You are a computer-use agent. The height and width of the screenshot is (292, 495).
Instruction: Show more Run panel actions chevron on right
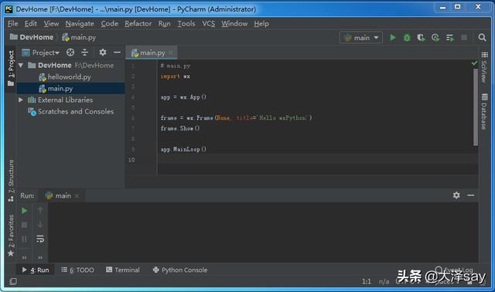pos(40,257)
